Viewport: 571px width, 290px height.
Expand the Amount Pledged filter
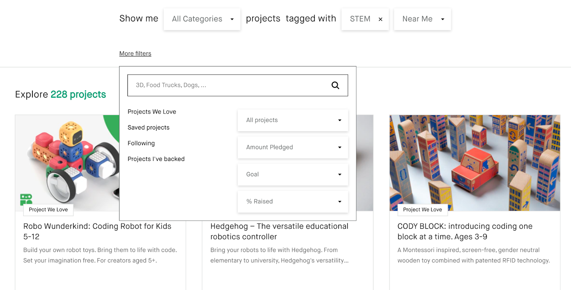click(x=293, y=147)
